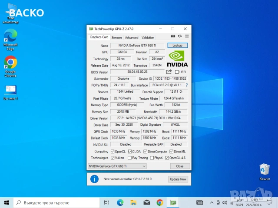Click the GPU-Z refresh icon
This screenshot has width=278, height=208.
180,36
